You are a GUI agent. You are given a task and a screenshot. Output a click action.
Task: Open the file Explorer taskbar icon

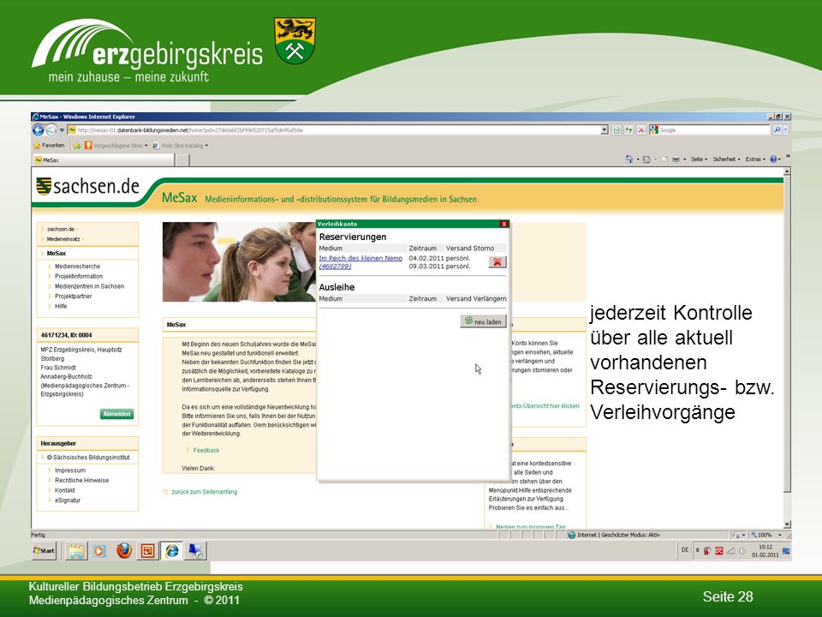76,551
